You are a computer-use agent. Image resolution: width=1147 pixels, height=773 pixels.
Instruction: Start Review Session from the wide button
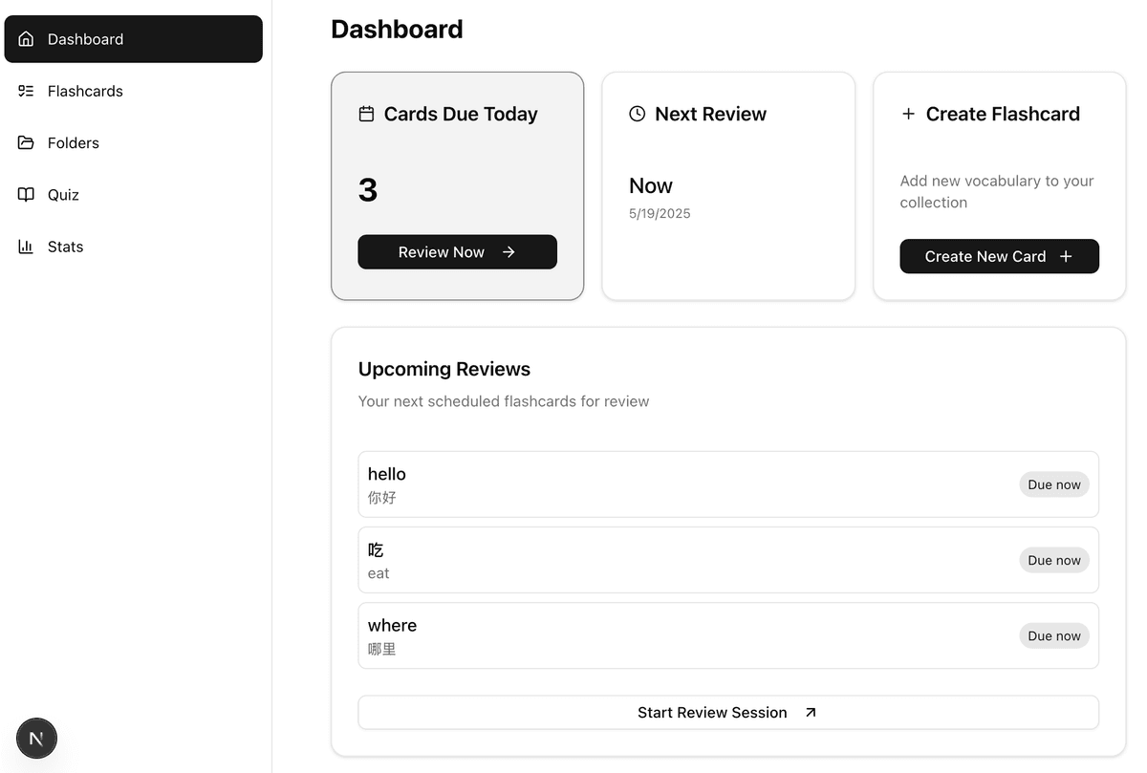728,713
